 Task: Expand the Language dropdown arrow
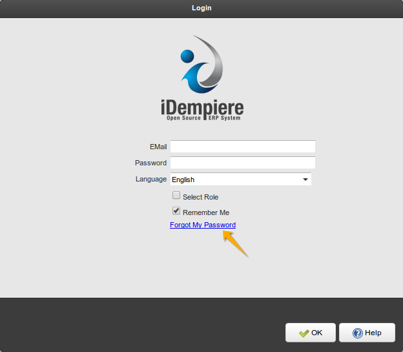(x=305, y=180)
